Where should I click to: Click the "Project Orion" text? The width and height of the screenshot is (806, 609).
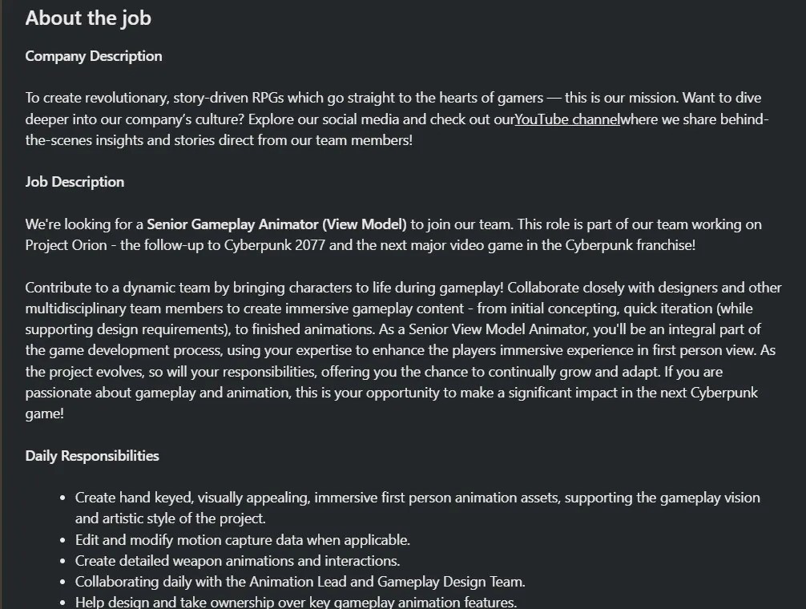pyautogui.click(x=66, y=245)
